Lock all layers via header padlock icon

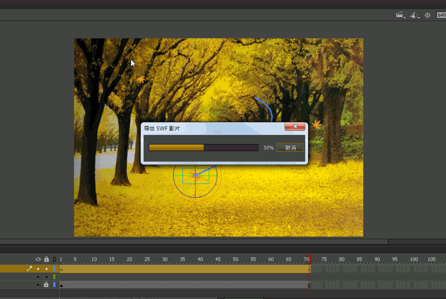point(46,259)
